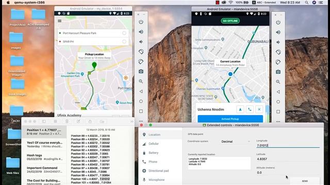Click home circle on left emulator toolbar
330x185 pixels.
(141, 101)
